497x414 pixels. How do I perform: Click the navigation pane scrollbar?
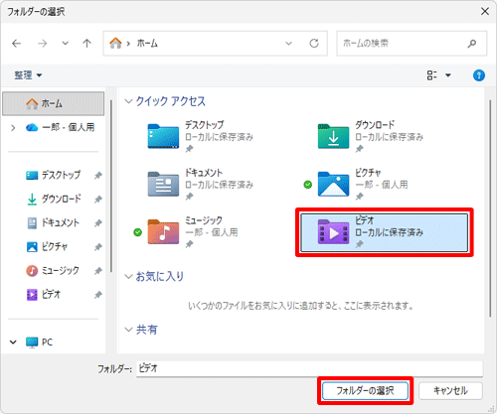tap(111, 187)
